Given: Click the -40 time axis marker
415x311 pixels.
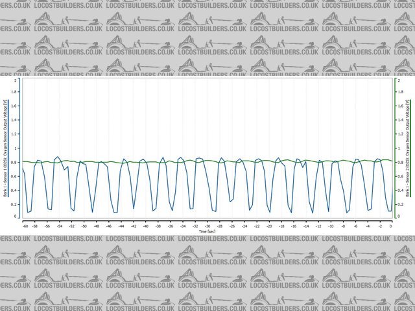Looking at the screenshot, I should tap(147, 226).
